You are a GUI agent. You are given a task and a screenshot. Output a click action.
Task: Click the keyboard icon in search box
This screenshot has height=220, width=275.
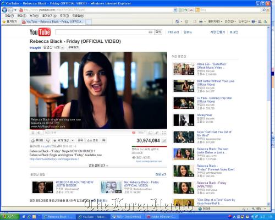point(151,32)
